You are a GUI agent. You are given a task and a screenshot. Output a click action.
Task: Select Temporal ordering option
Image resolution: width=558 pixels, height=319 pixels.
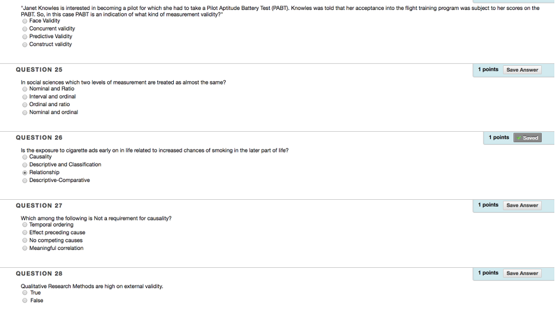pyautogui.click(x=25, y=225)
